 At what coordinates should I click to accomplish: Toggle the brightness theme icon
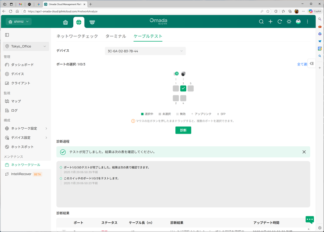point(289,22)
